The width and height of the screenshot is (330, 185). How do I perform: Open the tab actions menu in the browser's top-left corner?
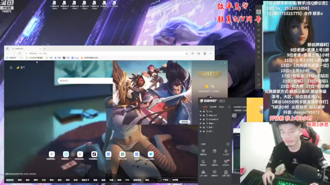coord(7,49)
